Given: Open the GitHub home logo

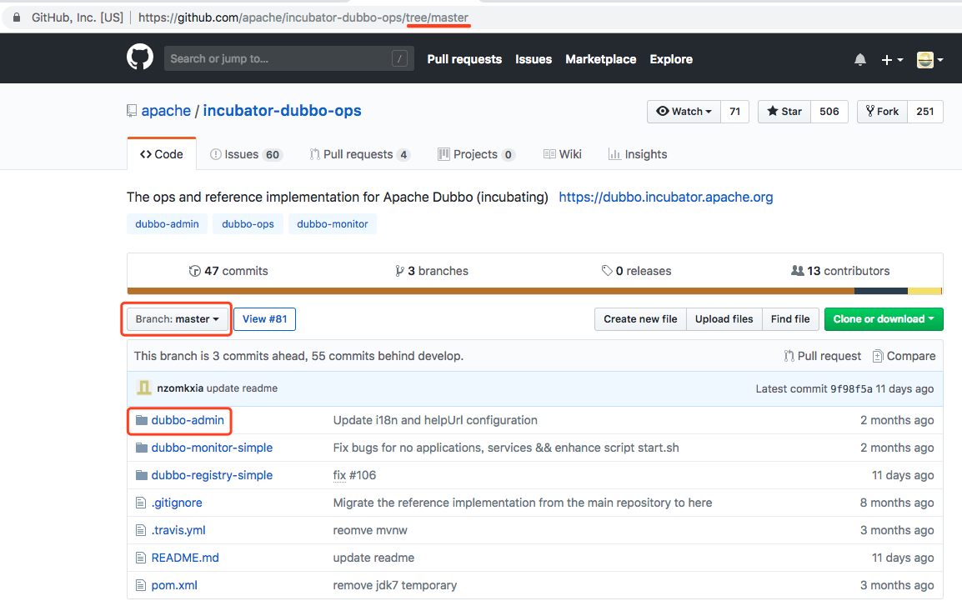Looking at the screenshot, I should [140, 57].
